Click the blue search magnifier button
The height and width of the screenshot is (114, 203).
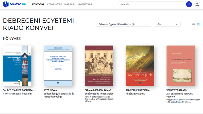pyautogui.click(x=189, y=4)
